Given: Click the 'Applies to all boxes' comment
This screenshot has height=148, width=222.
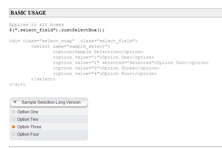Looking at the screenshot, I should pyautogui.click(x=37, y=24).
